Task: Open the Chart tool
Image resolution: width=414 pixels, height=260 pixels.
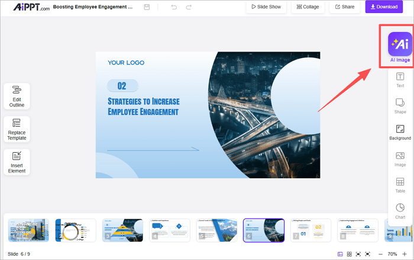Action: [400, 210]
